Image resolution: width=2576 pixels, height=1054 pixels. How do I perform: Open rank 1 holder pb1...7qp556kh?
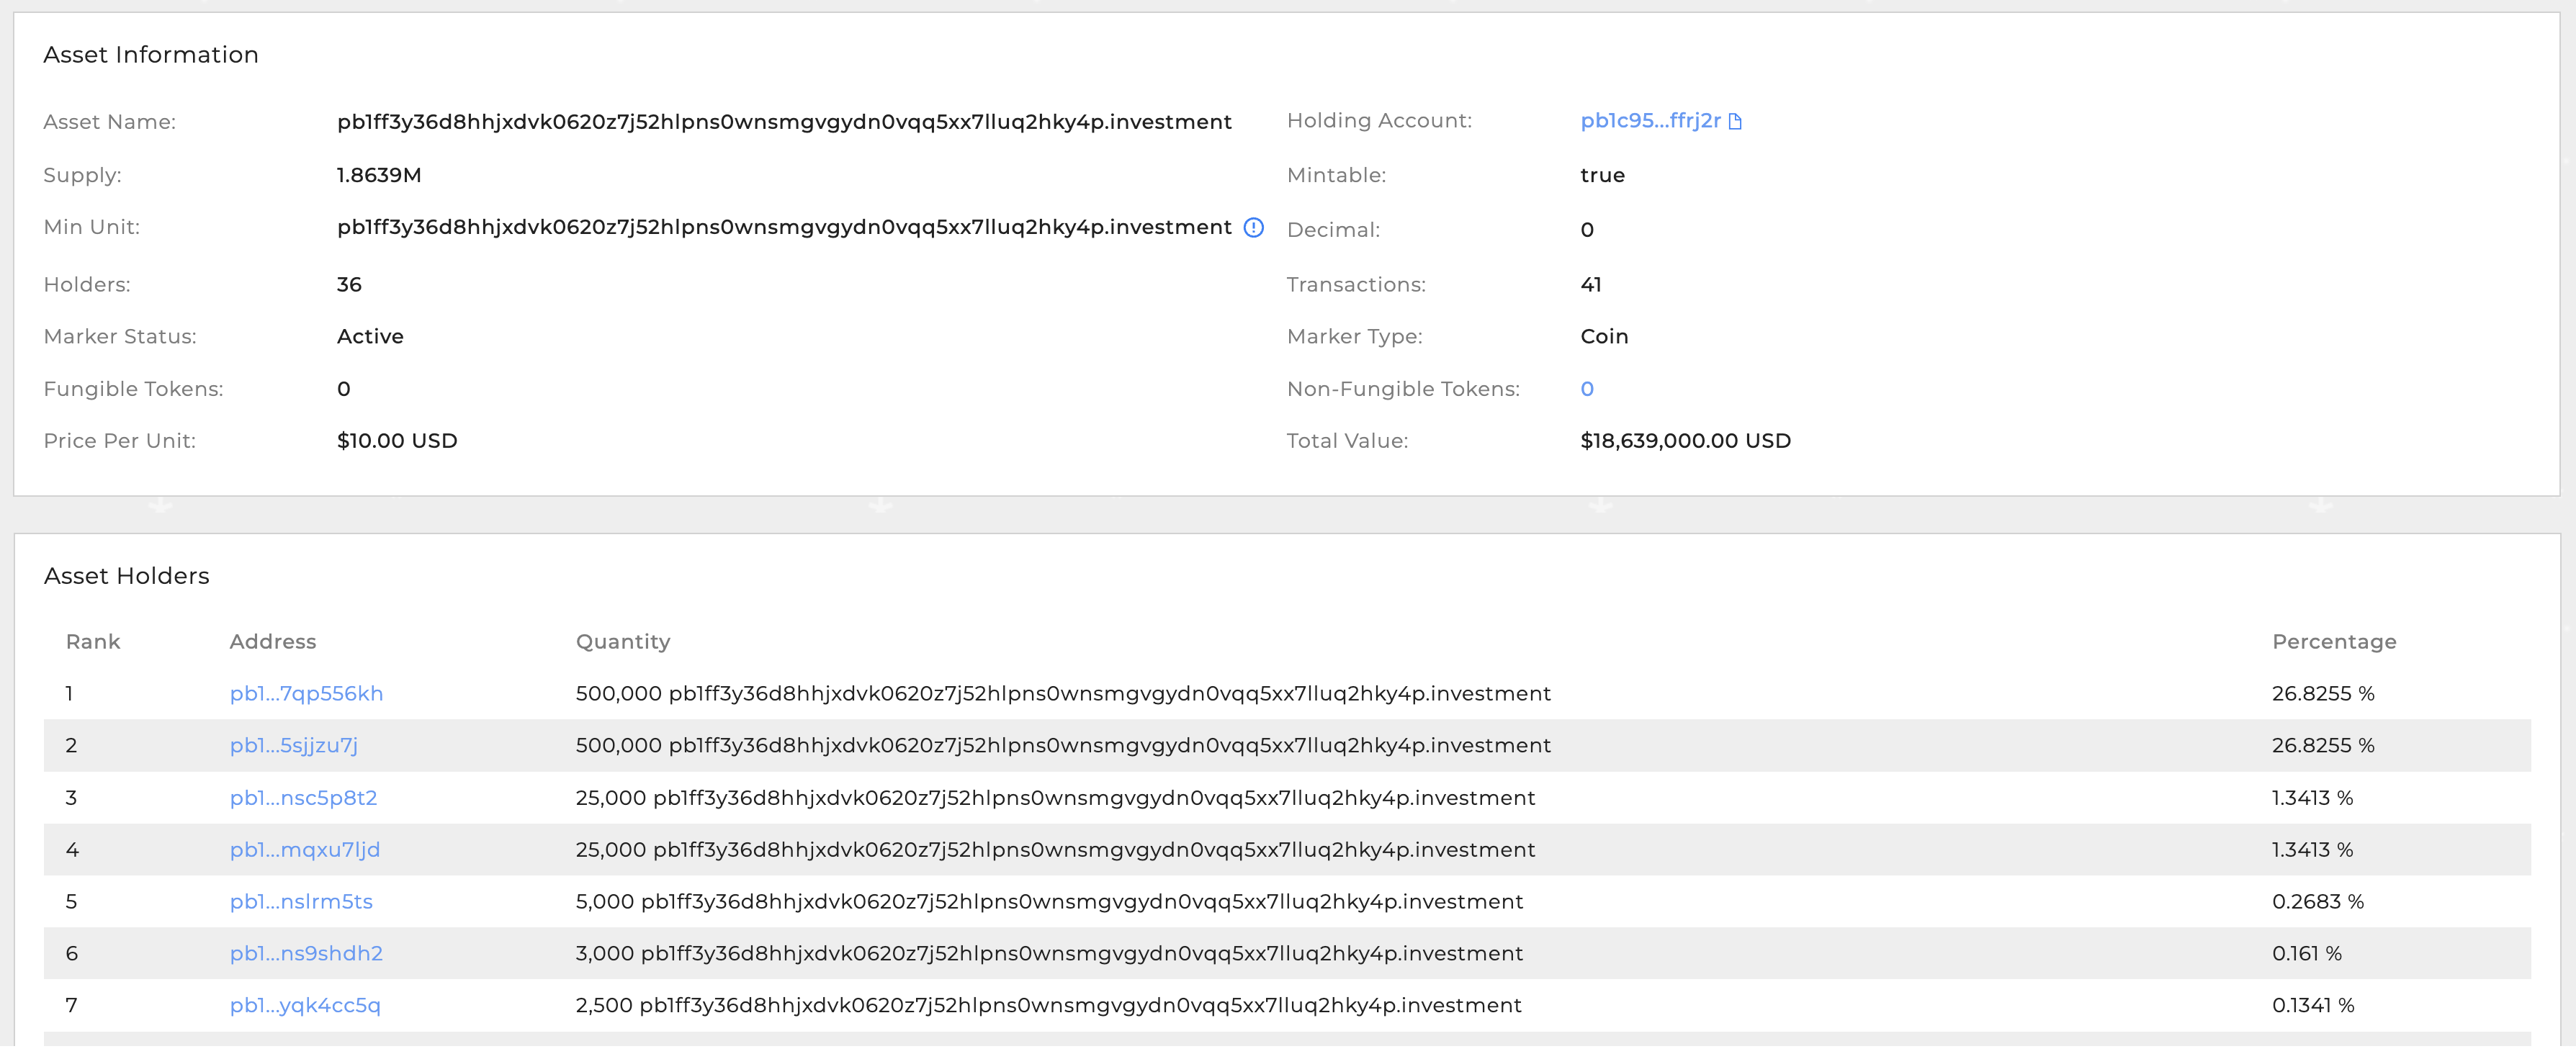click(x=306, y=693)
